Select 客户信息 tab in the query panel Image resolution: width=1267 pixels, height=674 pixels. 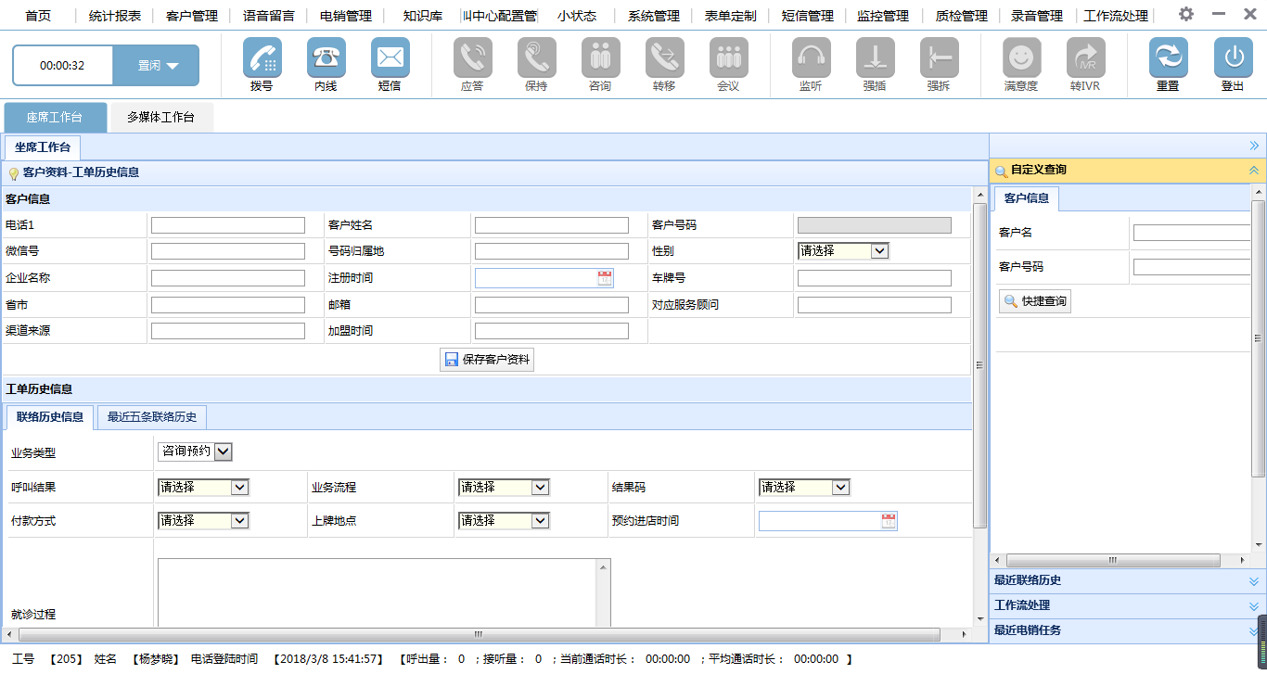click(1027, 198)
